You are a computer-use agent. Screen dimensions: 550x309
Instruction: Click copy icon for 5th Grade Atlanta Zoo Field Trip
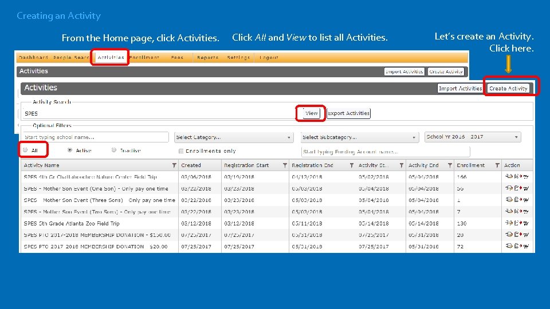(x=509, y=223)
